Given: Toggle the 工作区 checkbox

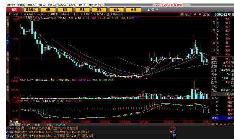Looking at the screenshot, I should 157,9.
